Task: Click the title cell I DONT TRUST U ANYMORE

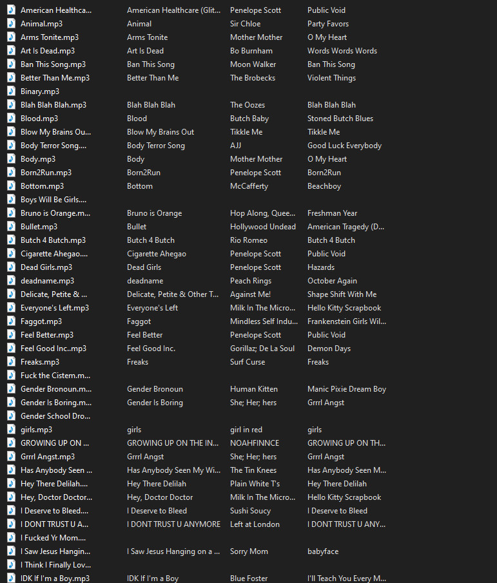Action: click(x=174, y=524)
